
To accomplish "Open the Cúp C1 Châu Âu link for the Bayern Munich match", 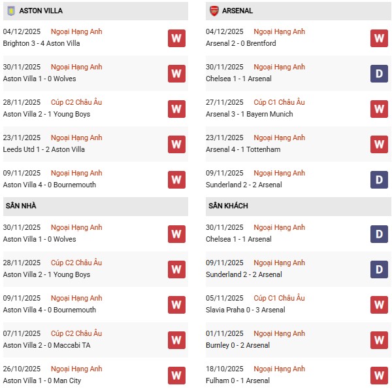I will click(x=279, y=102).
